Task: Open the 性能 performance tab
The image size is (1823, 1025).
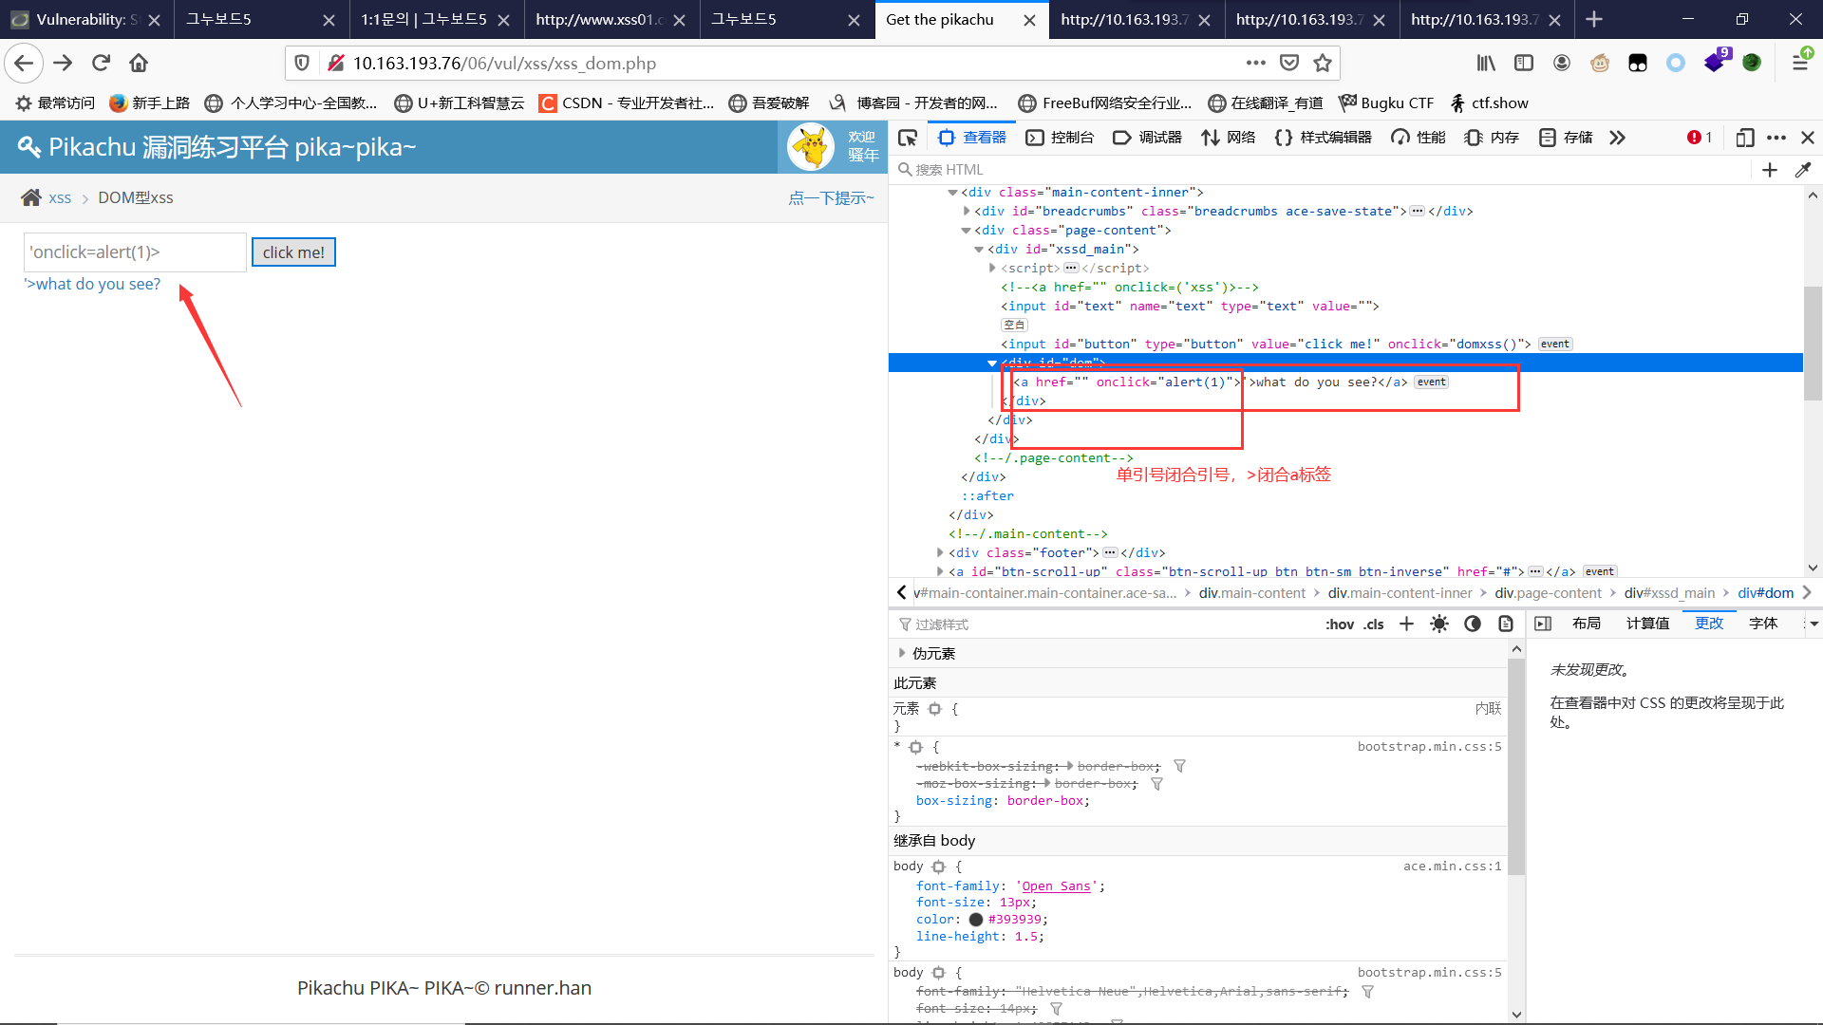Action: 1418,138
